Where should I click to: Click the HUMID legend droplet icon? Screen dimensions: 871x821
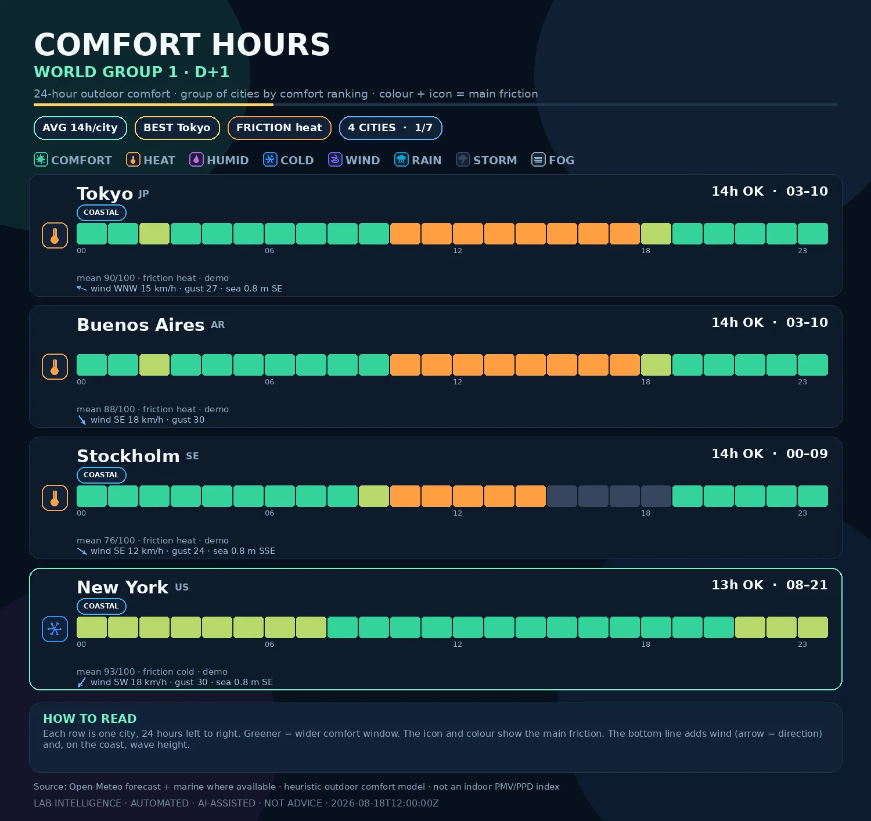pos(196,160)
